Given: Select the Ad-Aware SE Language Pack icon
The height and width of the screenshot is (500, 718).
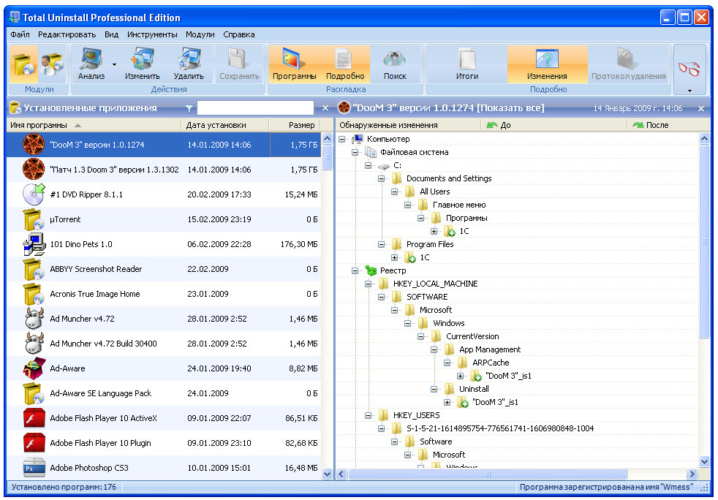Looking at the screenshot, I should pos(34,393).
